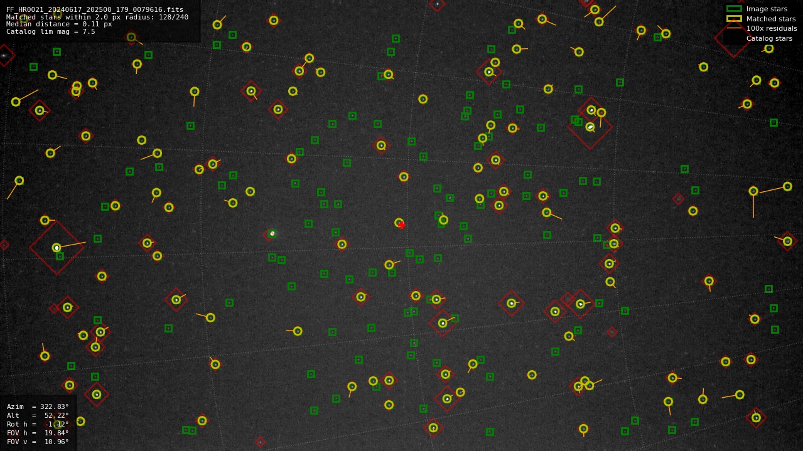This screenshot has height=451, width=803.
Task: Click the 'Matched stars' legend label
Action: pos(771,19)
